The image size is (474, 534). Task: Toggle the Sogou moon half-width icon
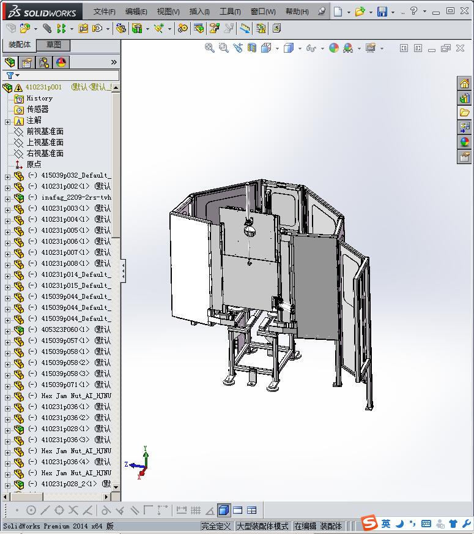point(400,524)
